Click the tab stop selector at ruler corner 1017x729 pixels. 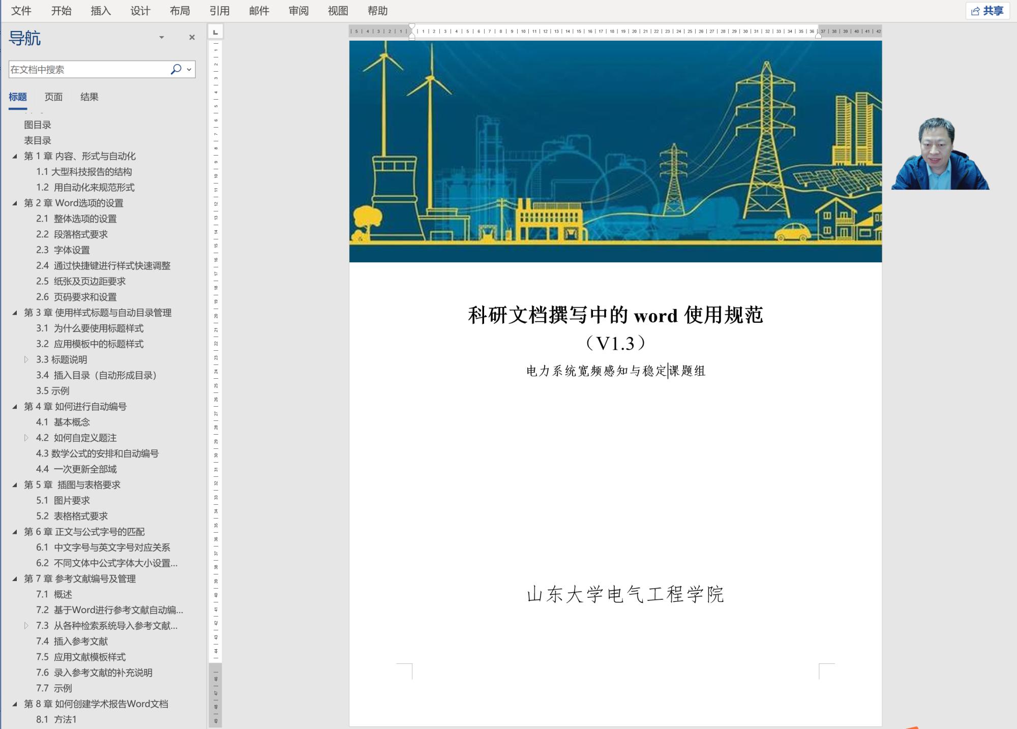pos(216,32)
